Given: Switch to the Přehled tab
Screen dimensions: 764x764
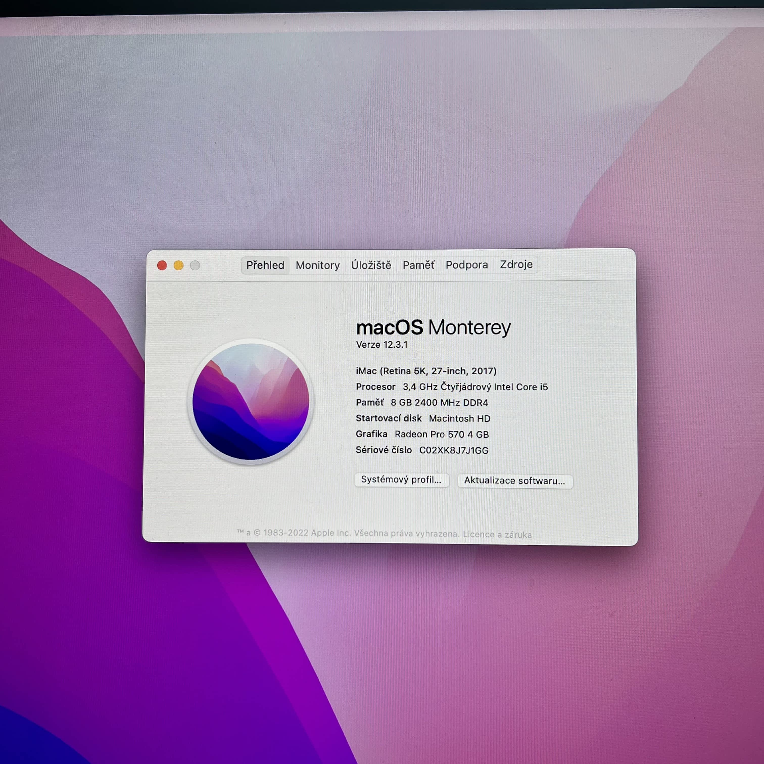Looking at the screenshot, I should (265, 265).
